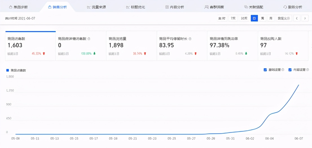Open the last tab with the headset icon
This screenshot has height=148, width=312.
coord(293,7)
